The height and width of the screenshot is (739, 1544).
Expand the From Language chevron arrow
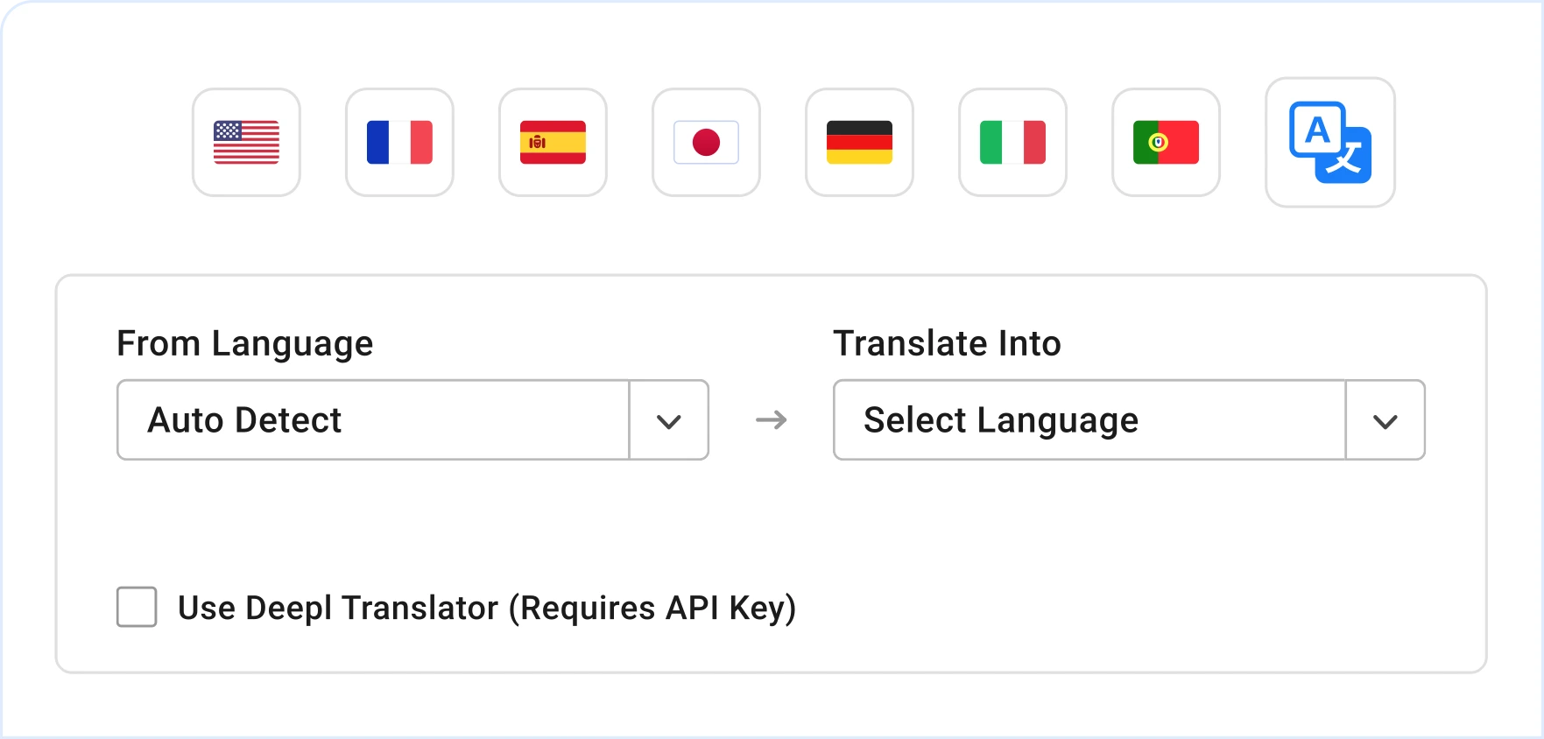point(668,421)
